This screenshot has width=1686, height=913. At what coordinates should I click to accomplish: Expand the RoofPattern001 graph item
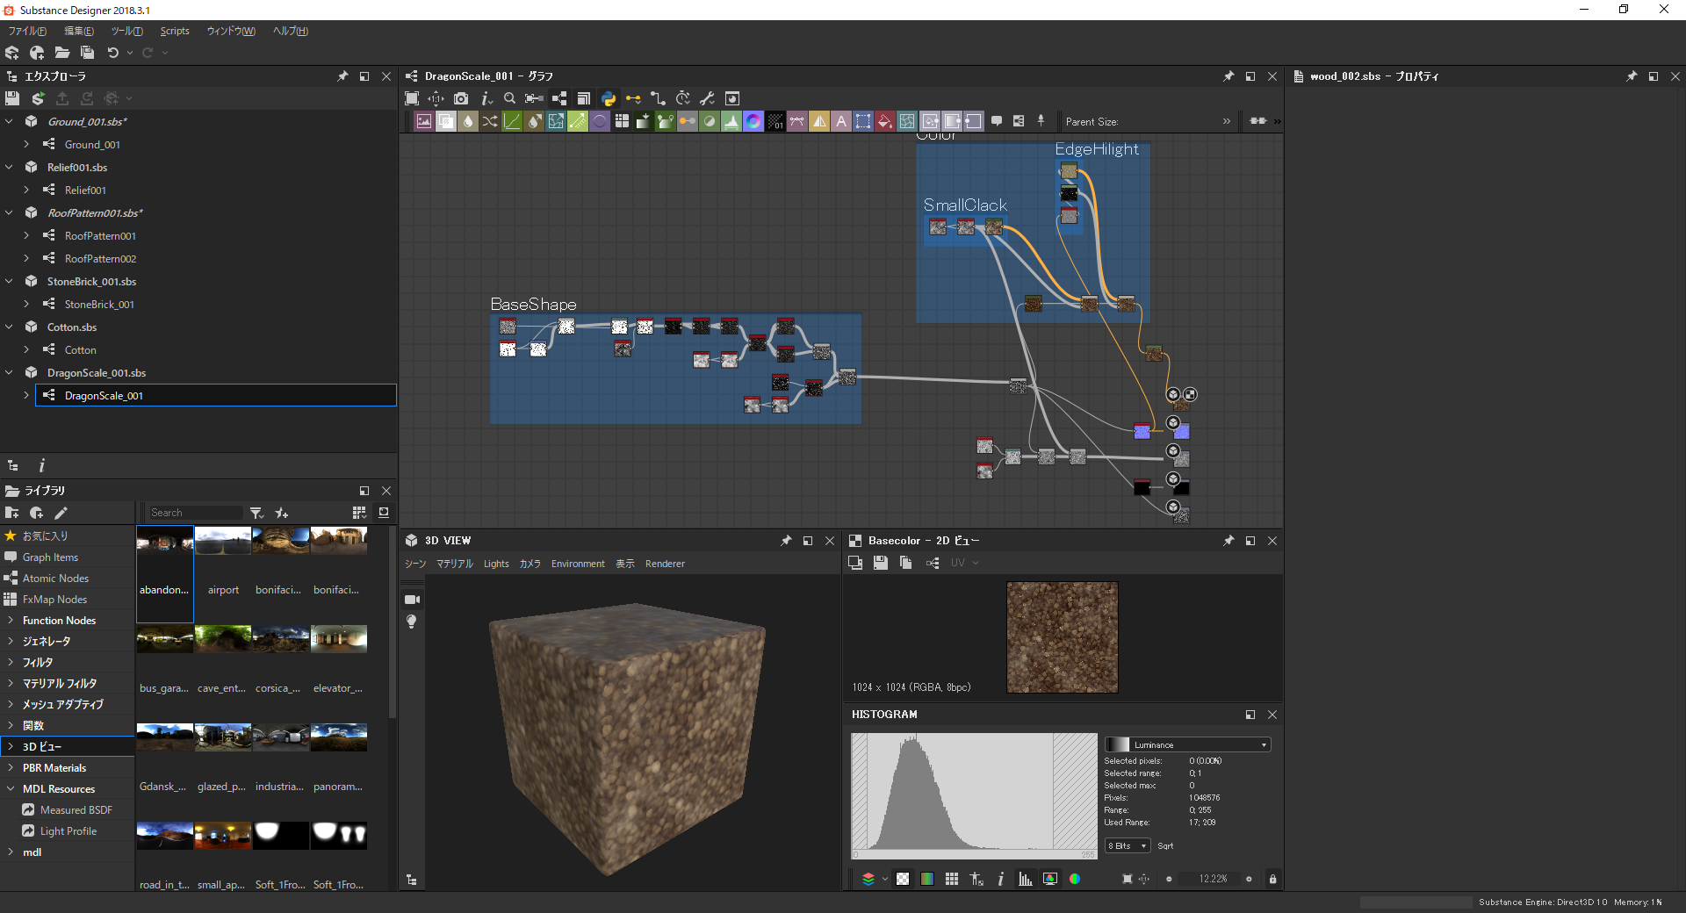[x=26, y=235]
